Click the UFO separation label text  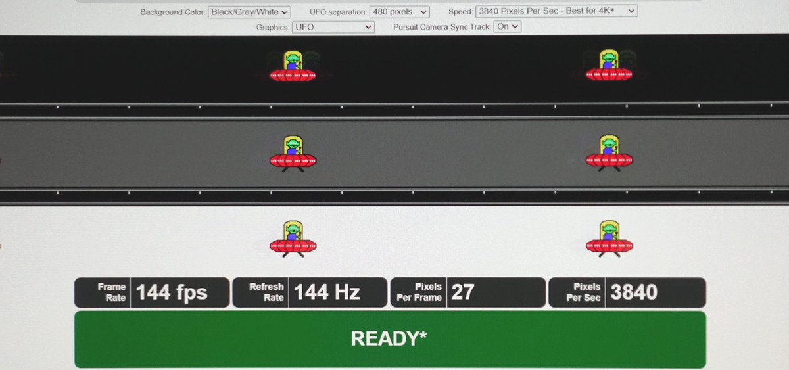tap(338, 12)
